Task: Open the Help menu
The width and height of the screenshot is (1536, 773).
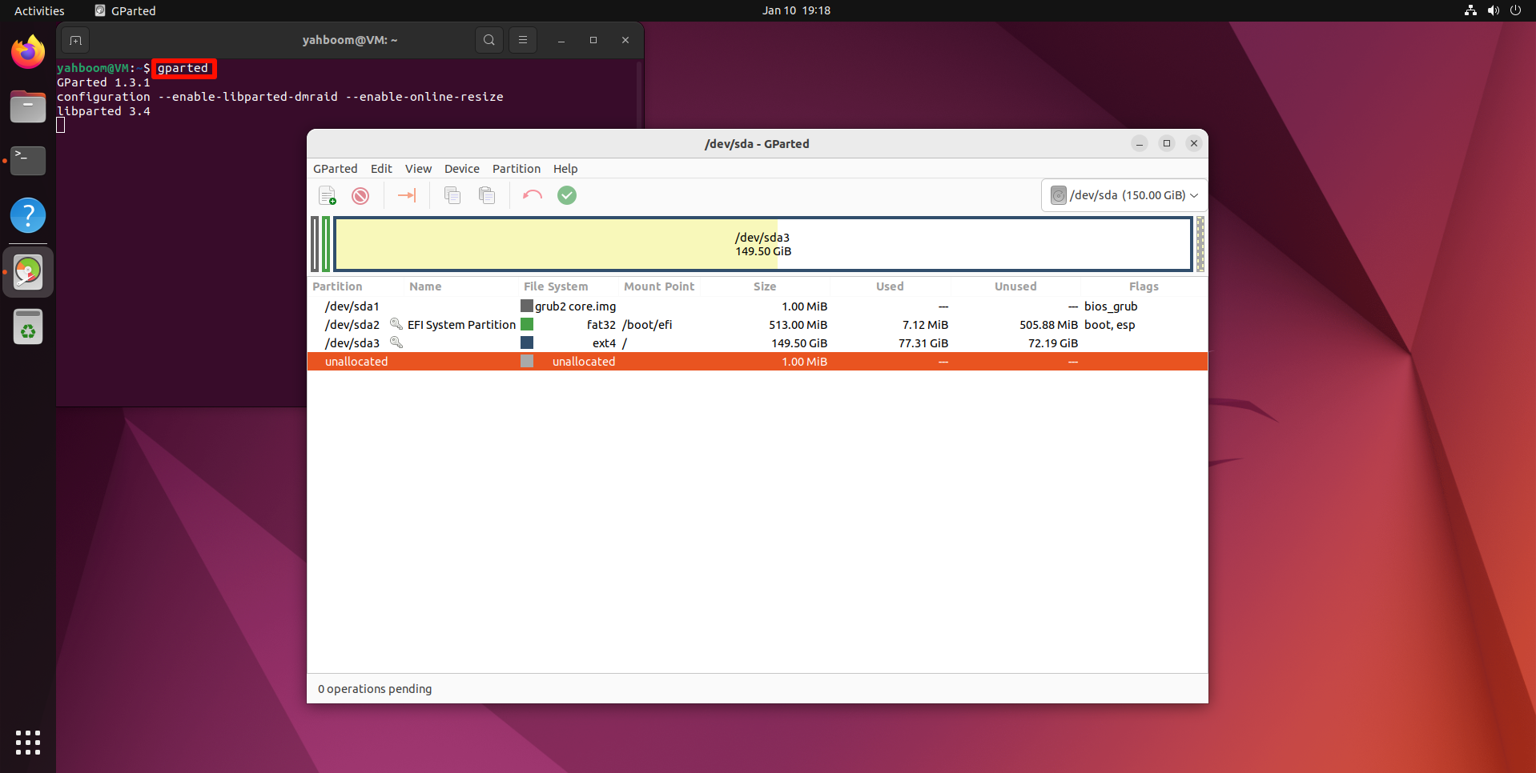Action: click(565, 169)
